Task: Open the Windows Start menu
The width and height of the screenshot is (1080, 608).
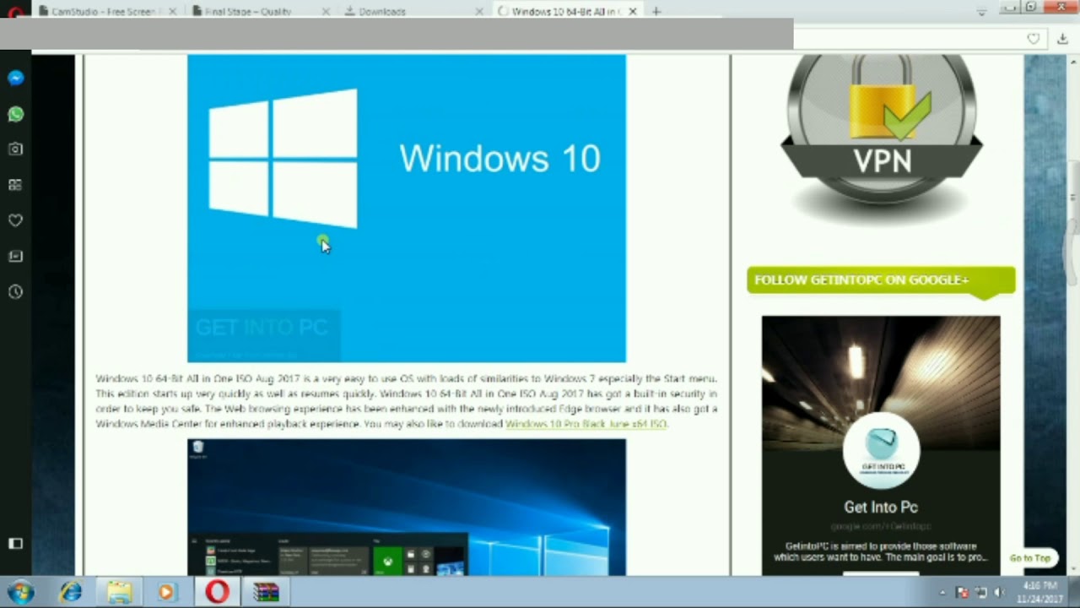Action: point(20,593)
